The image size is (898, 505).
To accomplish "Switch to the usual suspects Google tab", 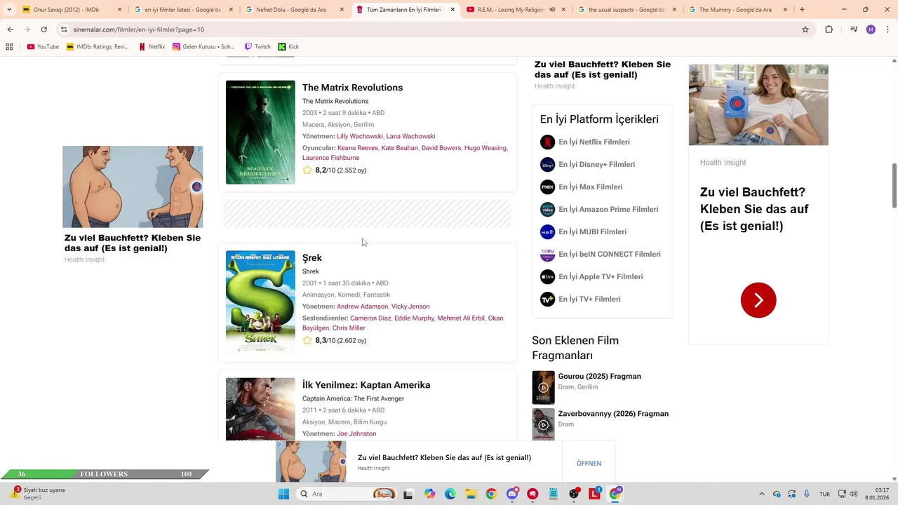I will [x=626, y=10].
